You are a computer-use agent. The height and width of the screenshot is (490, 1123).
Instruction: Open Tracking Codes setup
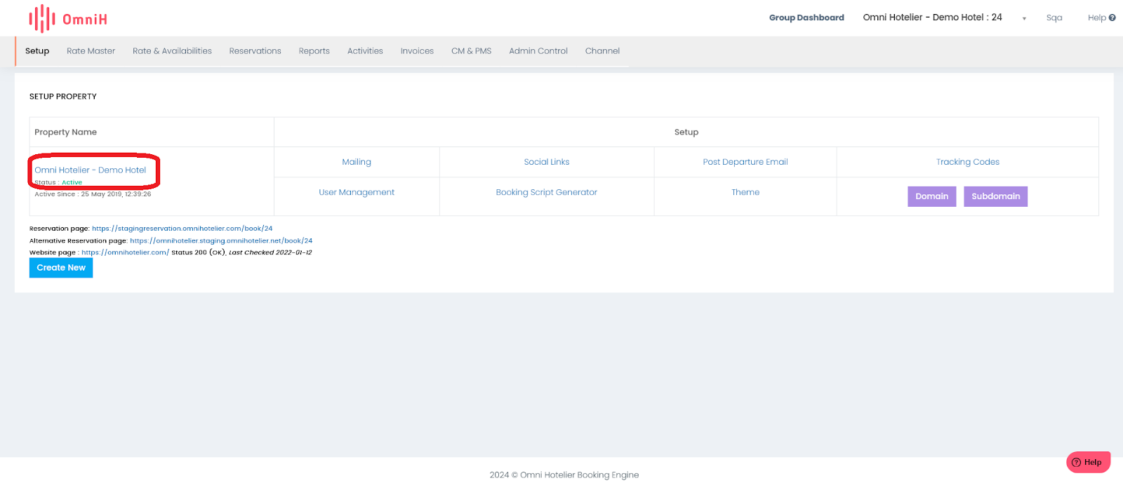coord(967,162)
